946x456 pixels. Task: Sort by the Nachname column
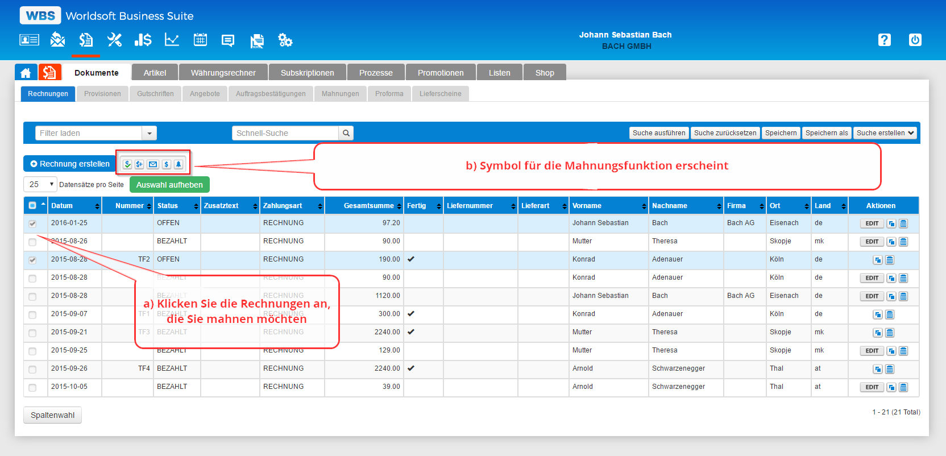click(686, 206)
